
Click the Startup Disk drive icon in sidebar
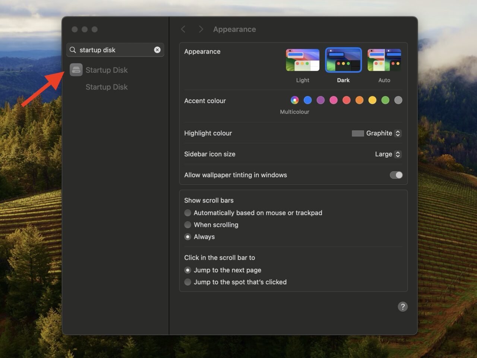tap(76, 70)
